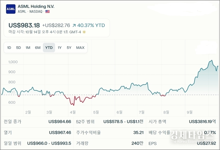Click the chart's highest peak above 1,000
This screenshot has height=150, width=220.
[212, 61]
